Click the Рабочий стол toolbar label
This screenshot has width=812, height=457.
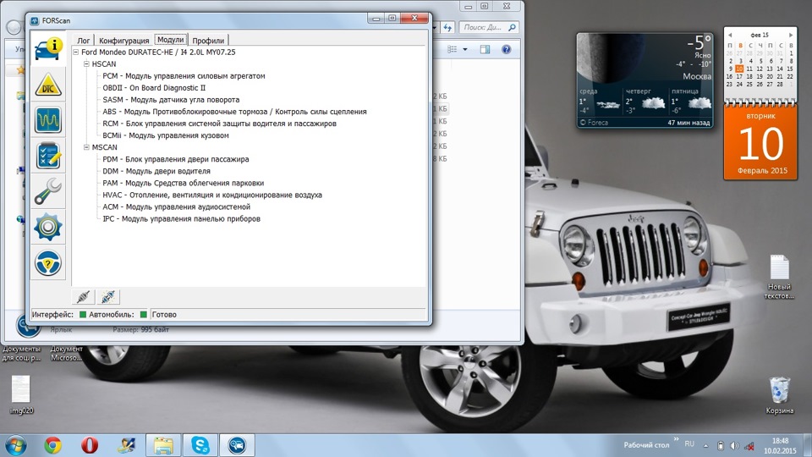pyautogui.click(x=646, y=445)
